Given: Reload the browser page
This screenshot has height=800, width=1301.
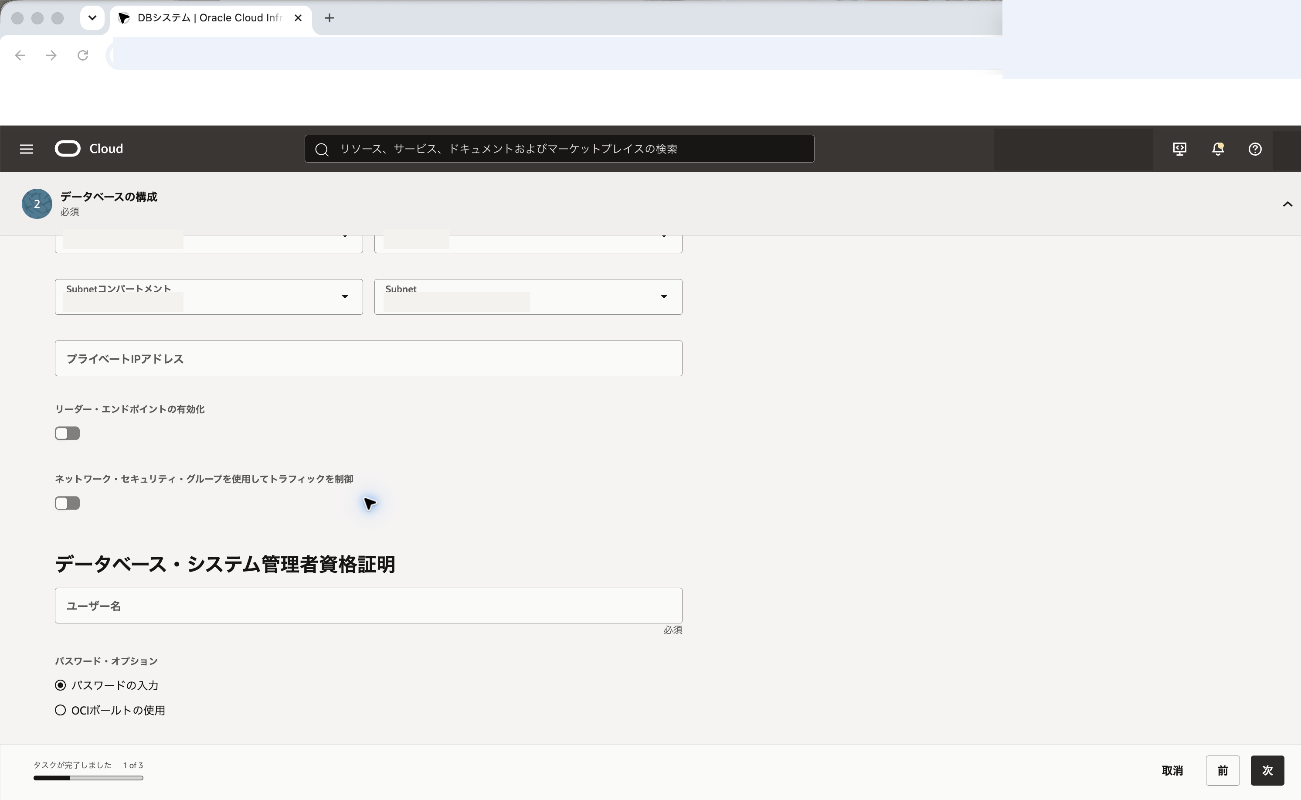Looking at the screenshot, I should 83,55.
